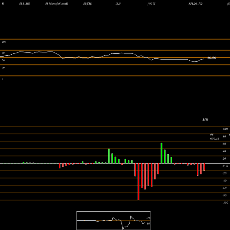Click the MR axis label -40
Viewport: 230px width, 230px height.
tap(224, 181)
